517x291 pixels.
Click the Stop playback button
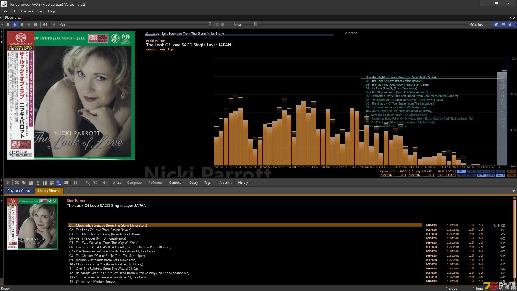click(8, 25)
